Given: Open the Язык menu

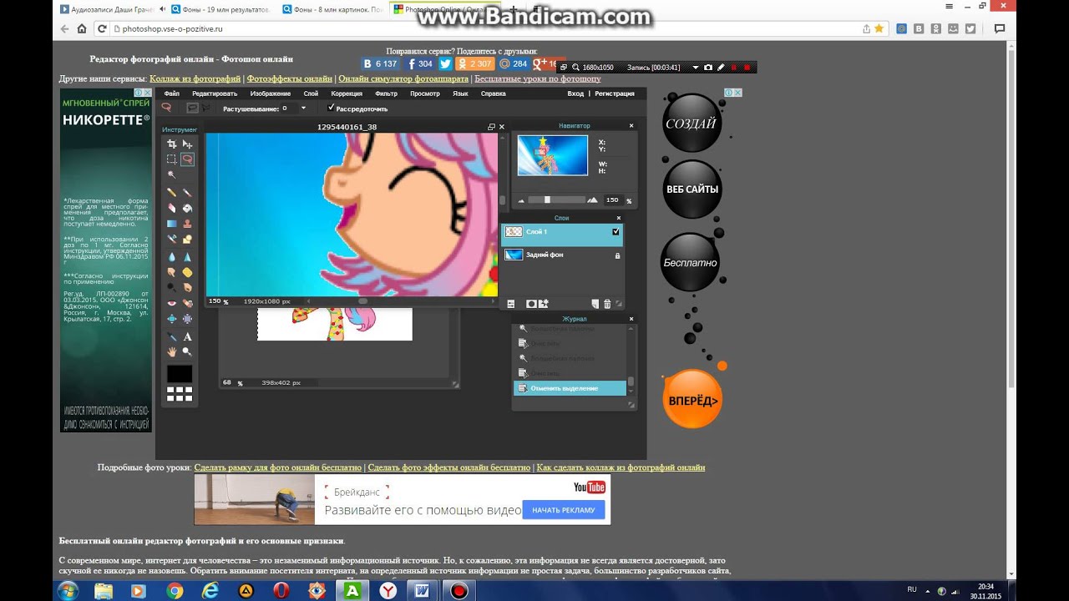Looking at the screenshot, I should click(460, 93).
